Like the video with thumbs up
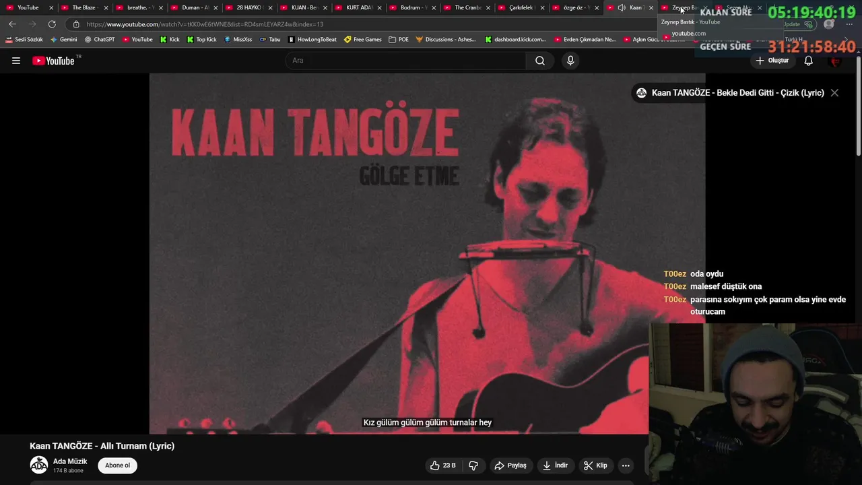This screenshot has width=862, height=485. (443, 465)
